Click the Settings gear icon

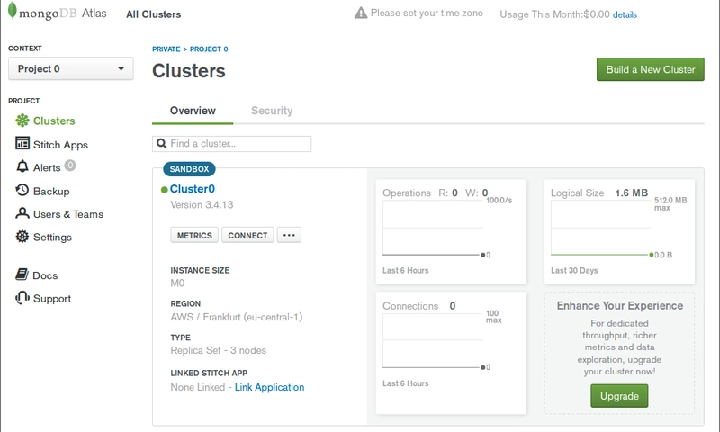[x=22, y=237]
